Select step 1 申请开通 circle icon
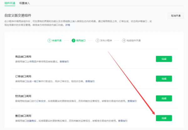 49,41
